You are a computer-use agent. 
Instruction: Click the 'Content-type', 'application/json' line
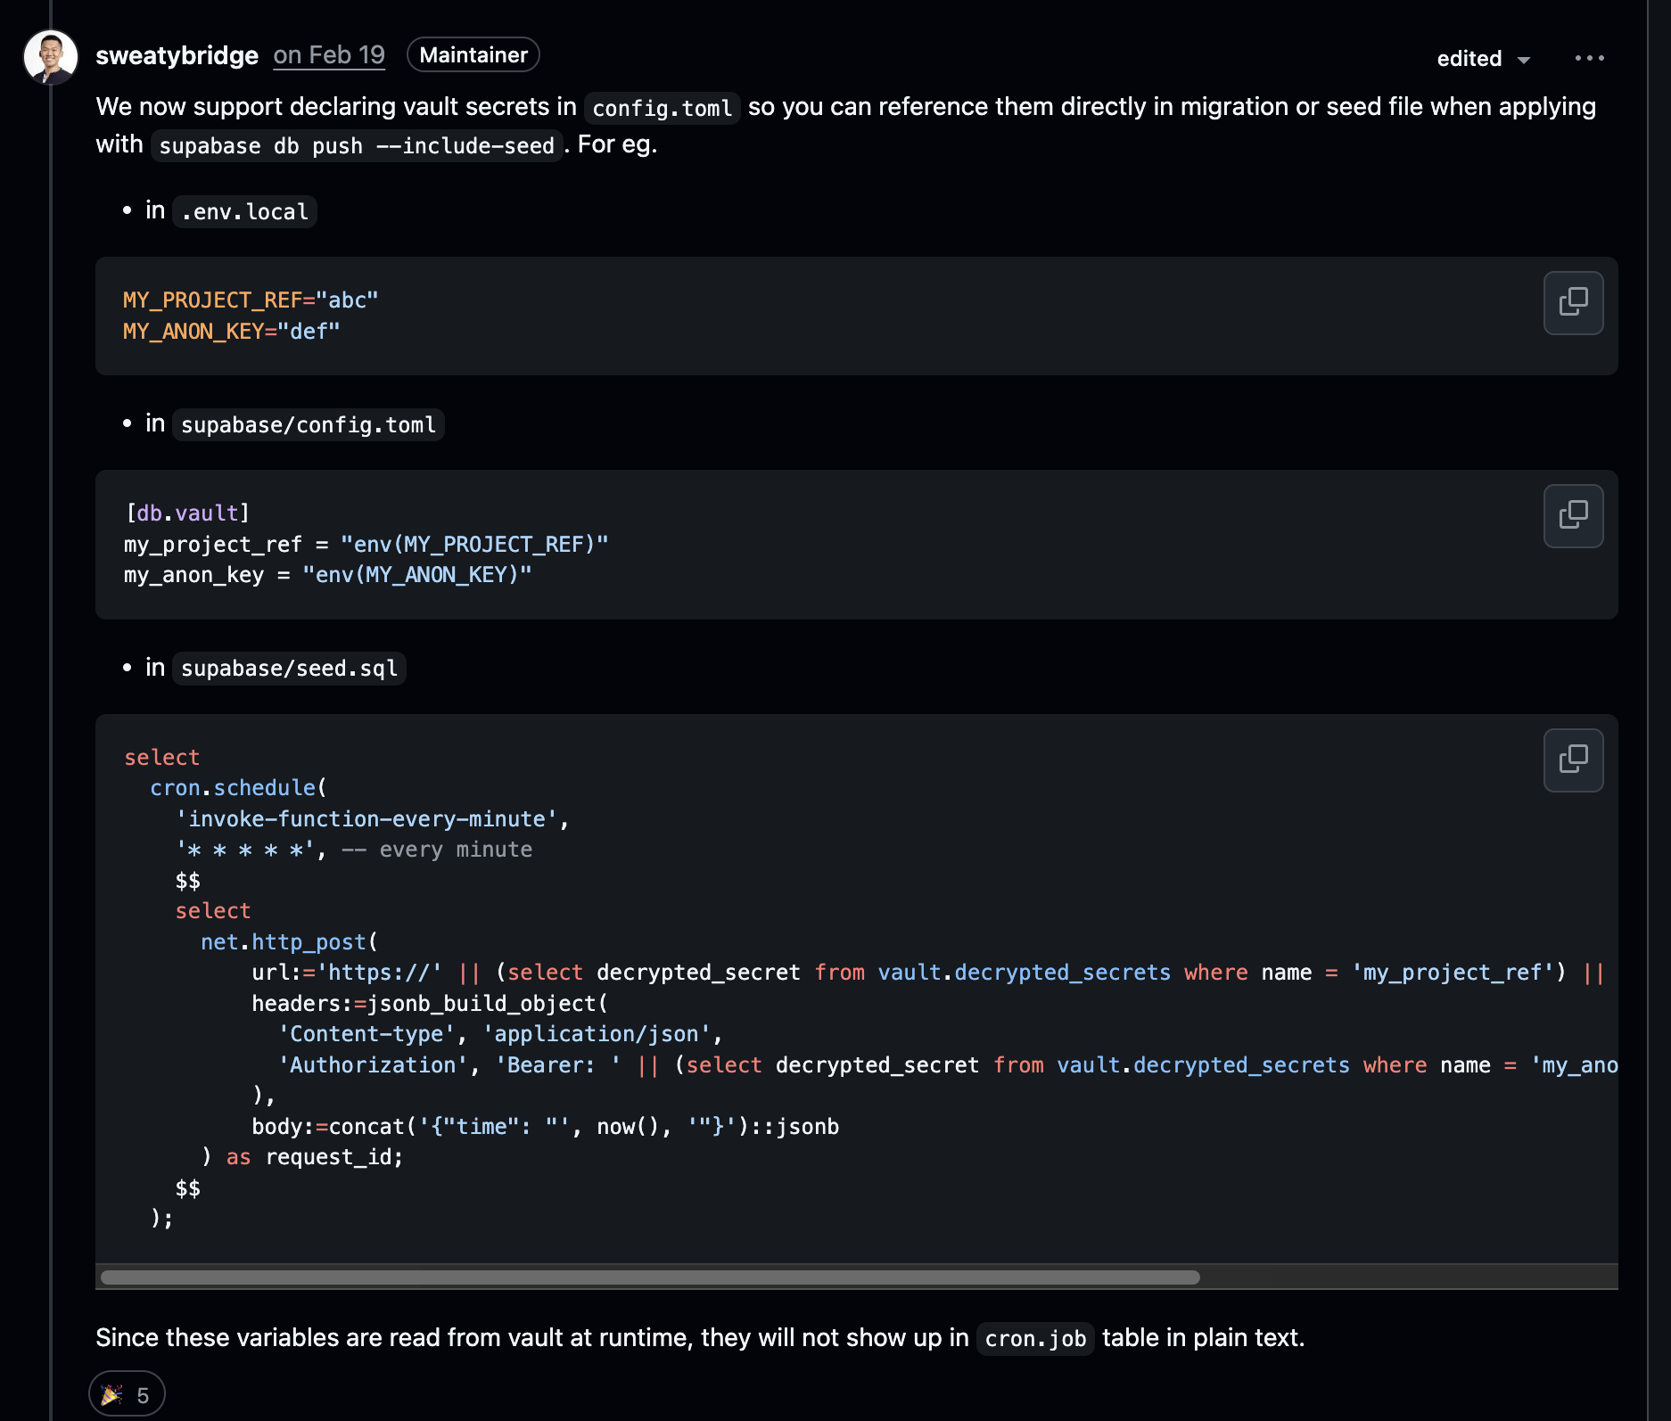pyautogui.click(x=500, y=1034)
